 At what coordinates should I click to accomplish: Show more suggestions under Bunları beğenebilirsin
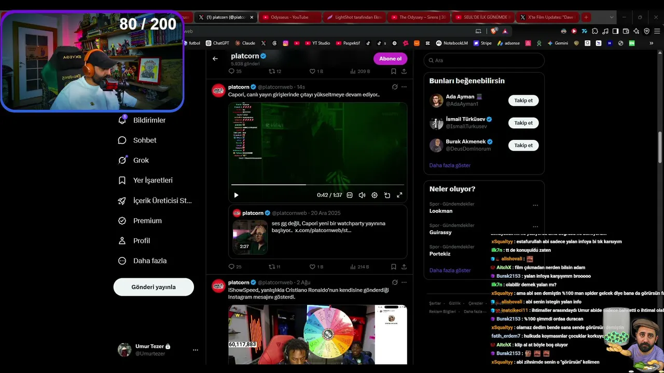click(450, 165)
